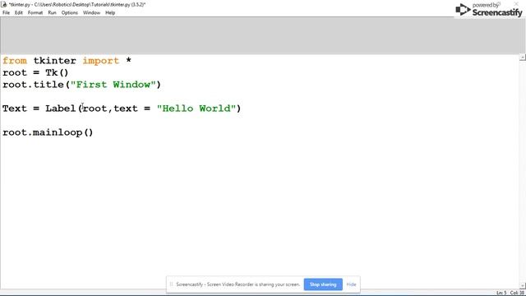Hide the Screencastify sharing notification

[351, 284]
